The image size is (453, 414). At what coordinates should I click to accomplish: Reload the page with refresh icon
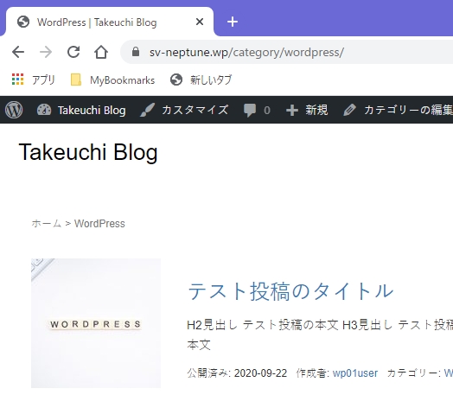point(73,53)
